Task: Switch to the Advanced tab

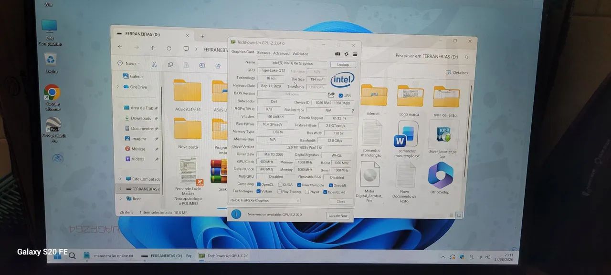Action: pyautogui.click(x=281, y=53)
